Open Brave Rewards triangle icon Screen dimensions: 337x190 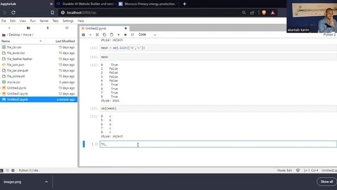click(273, 13)
